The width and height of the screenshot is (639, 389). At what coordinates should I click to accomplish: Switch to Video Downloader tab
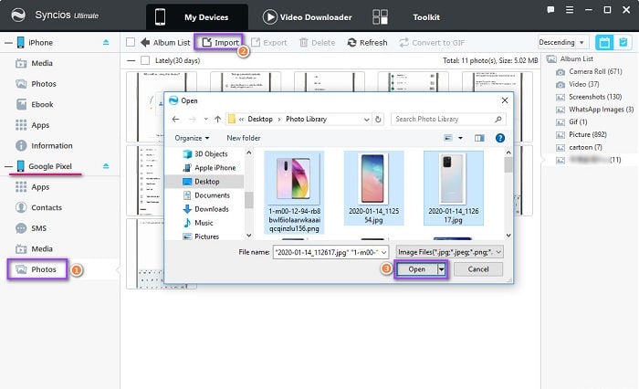pos(308,17)
